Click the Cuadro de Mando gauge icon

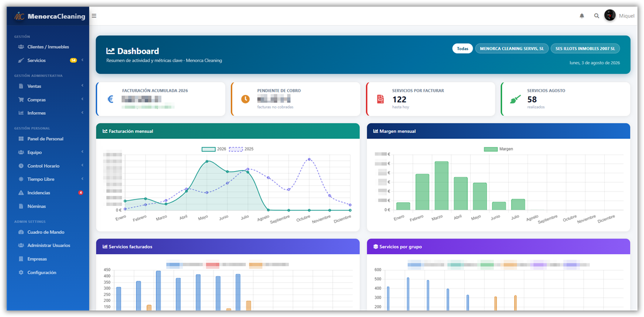(x=21, y=232)
